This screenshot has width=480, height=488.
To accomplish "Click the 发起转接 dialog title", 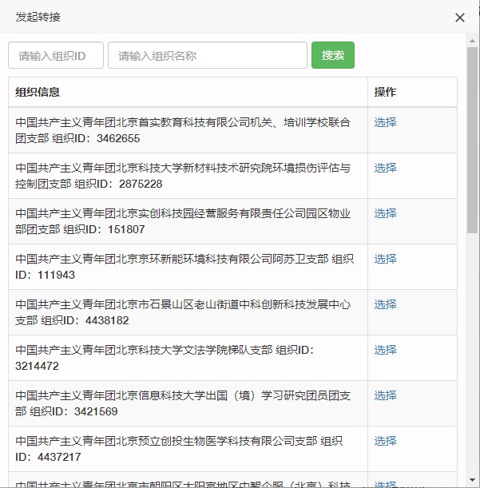I will click(x=38, y=18).
